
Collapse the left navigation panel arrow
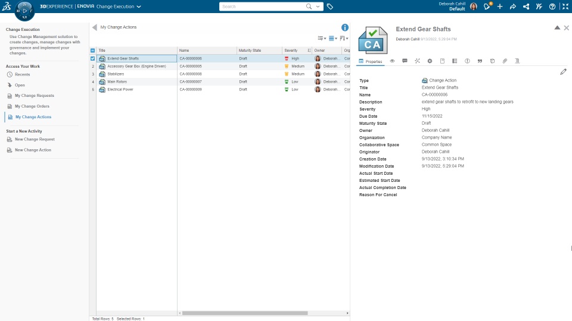pos(95,27)
